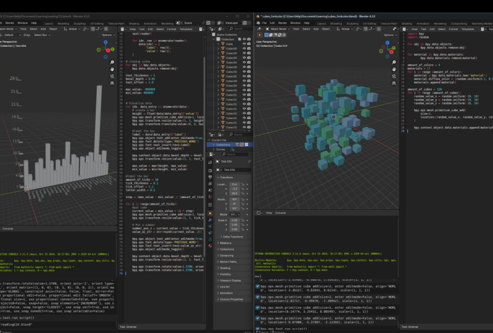Check the report line with location 8.14774
493x333 pixels.
tap(257, 308)
